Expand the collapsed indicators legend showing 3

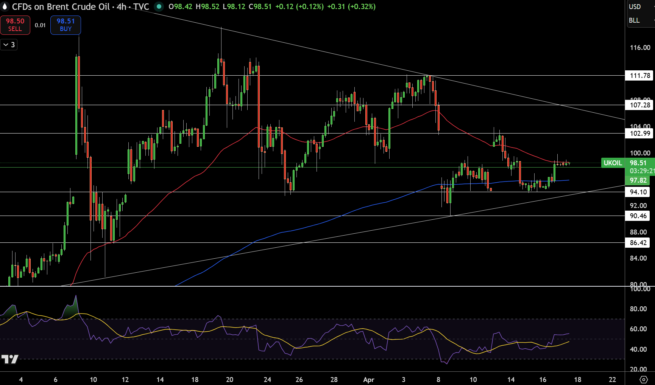[x=9, y=45]
